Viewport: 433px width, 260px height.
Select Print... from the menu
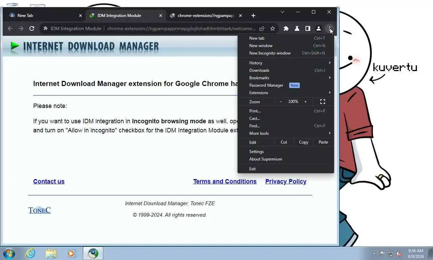286,111
